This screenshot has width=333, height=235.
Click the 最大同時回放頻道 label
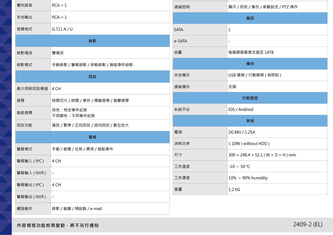pos(32,89)
